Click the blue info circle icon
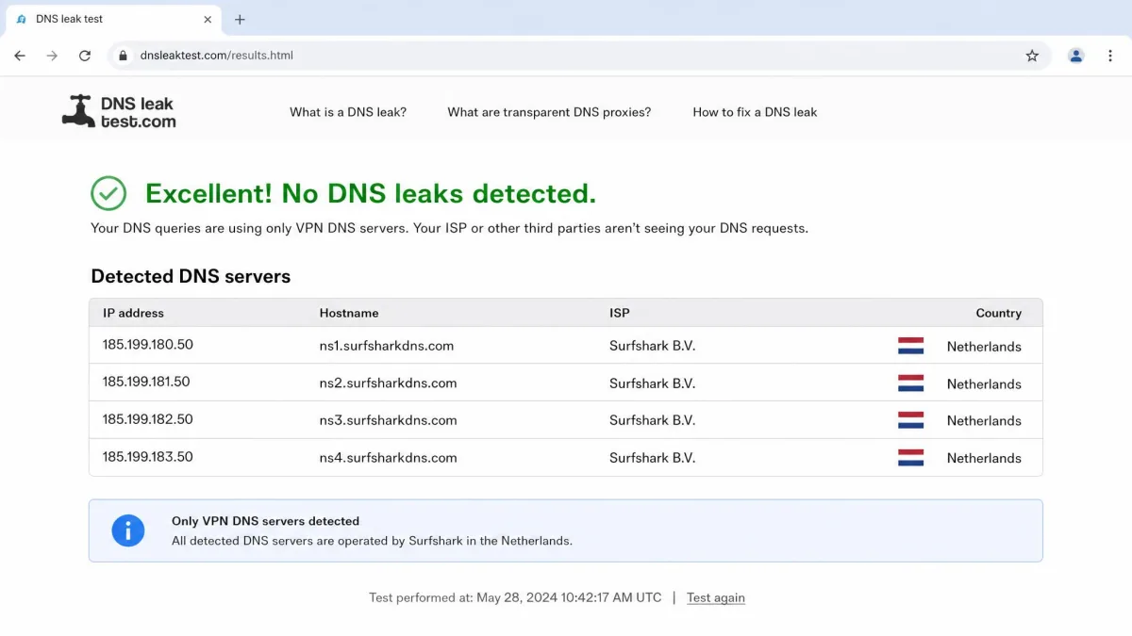The width and height of the screenshot is (1132, 636). (x=128, y=530)
